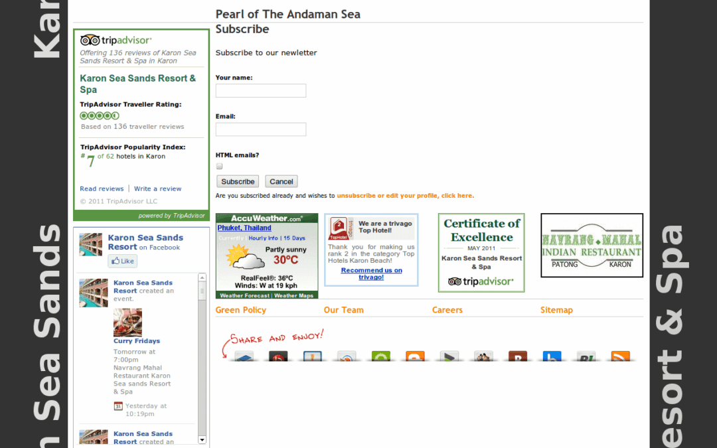Click the grey share icon showing faces

[x=484, y=356]
